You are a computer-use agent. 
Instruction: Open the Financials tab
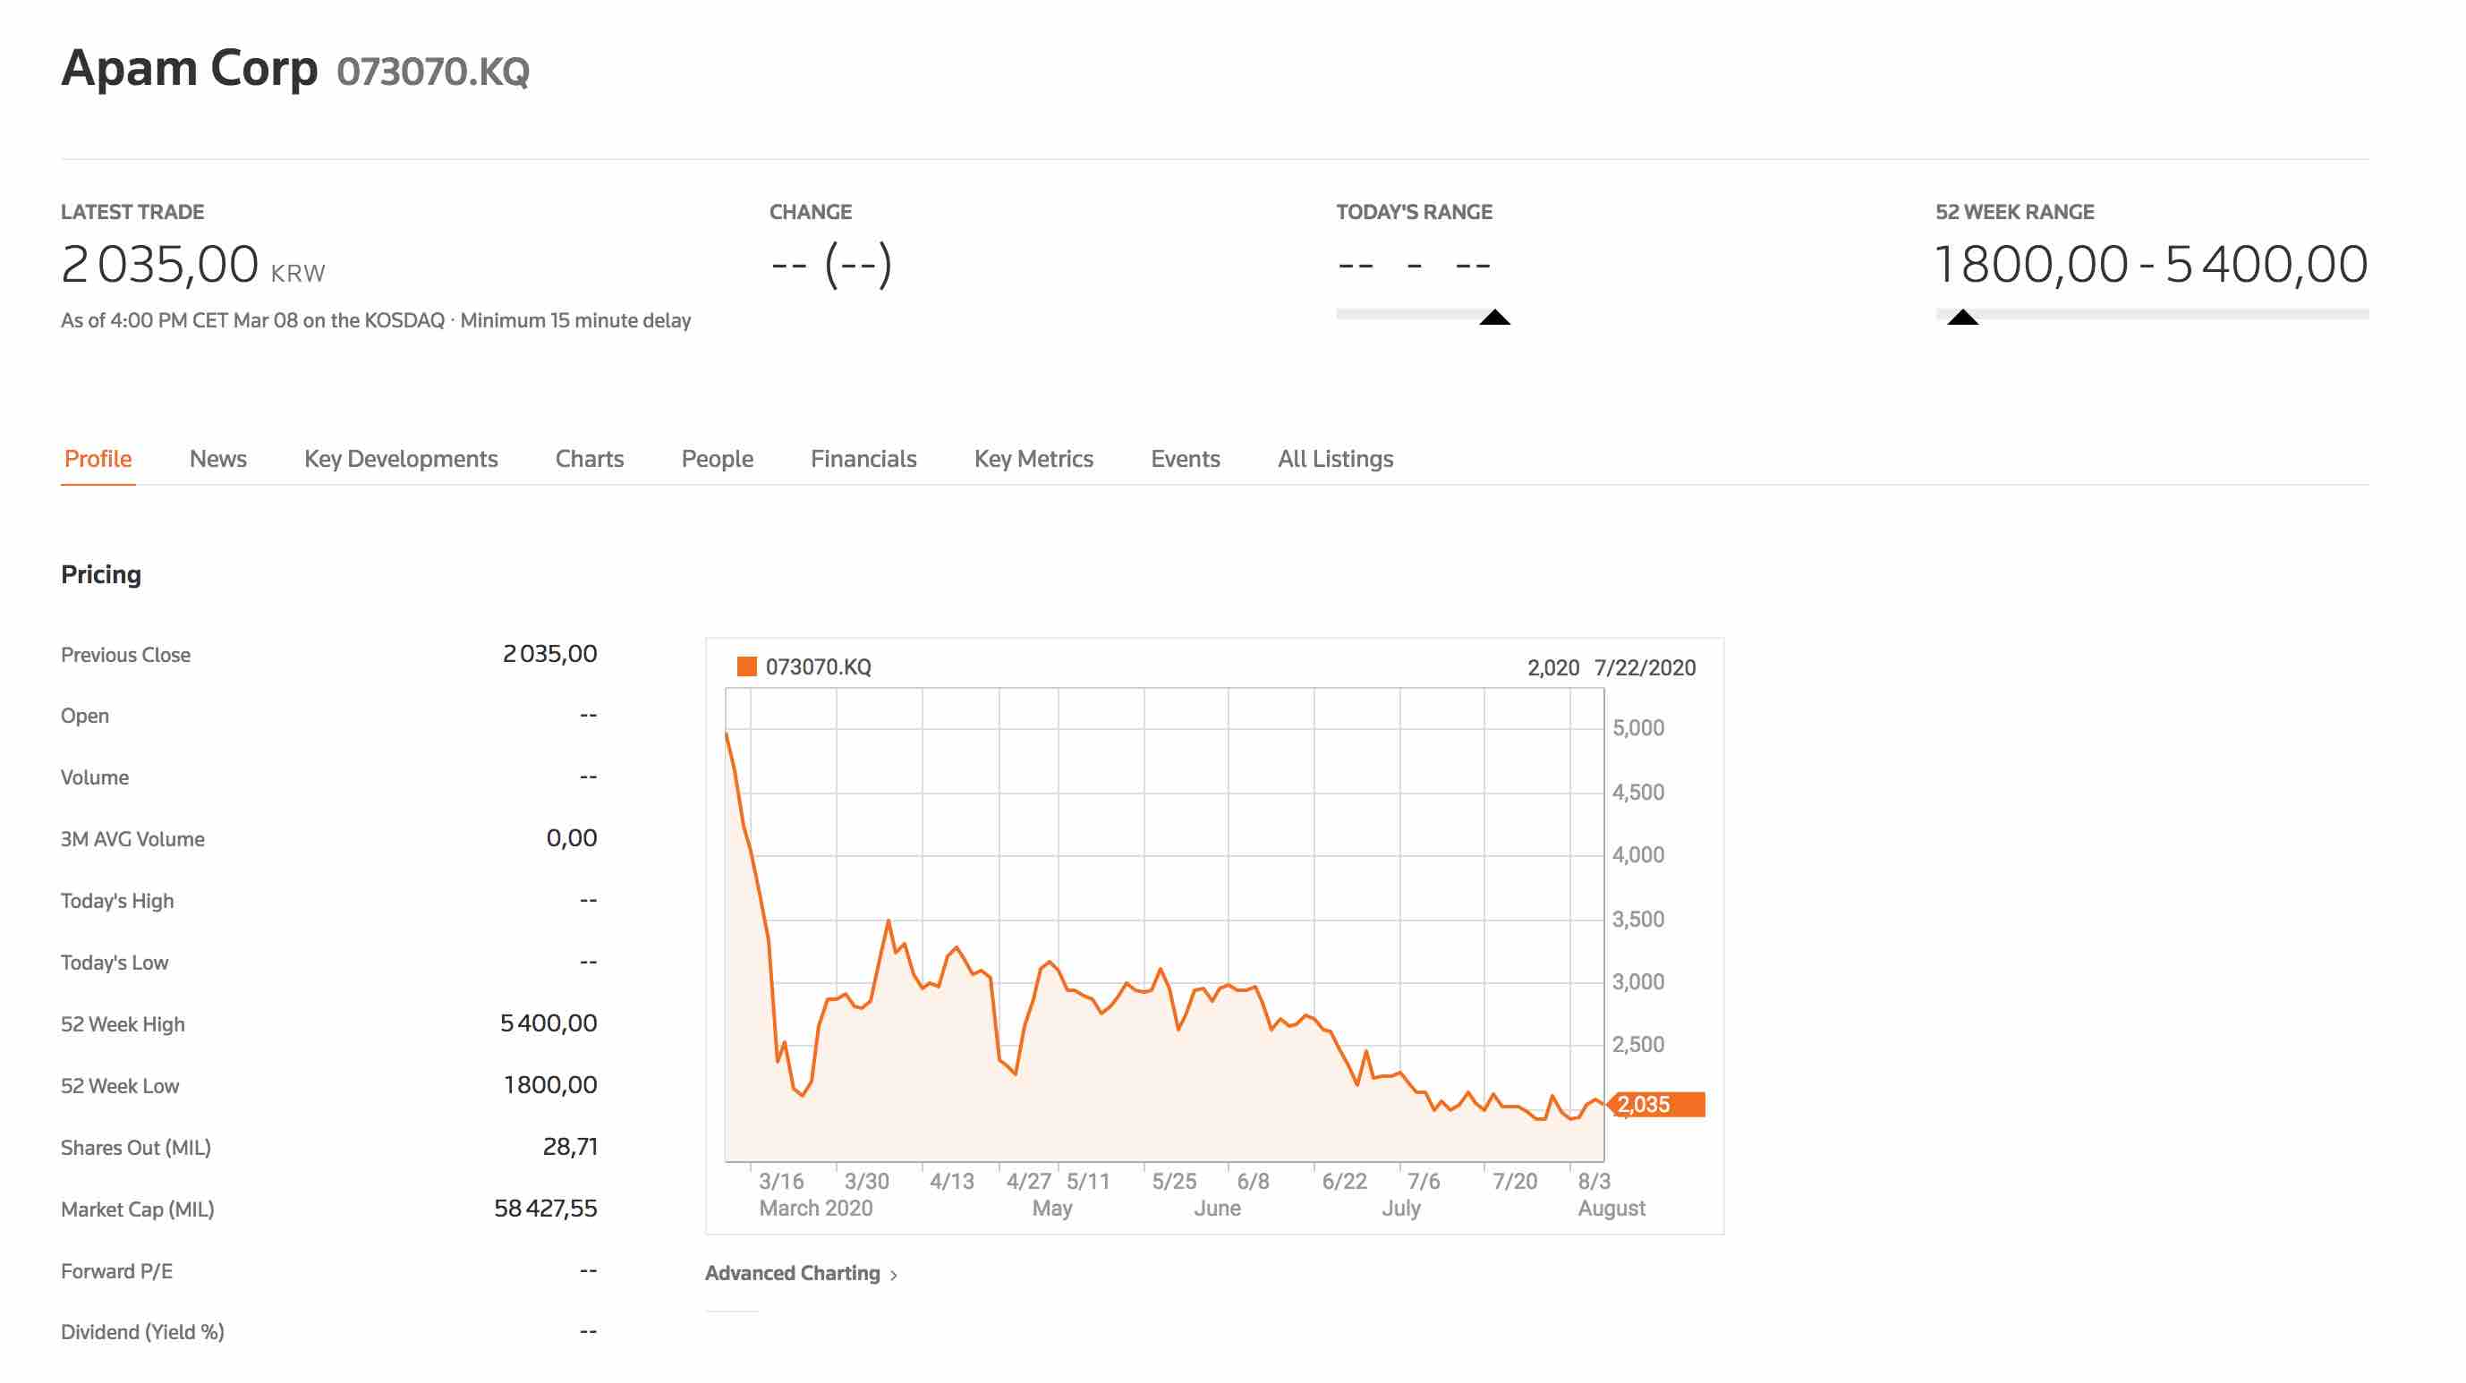tap(863, 458)
